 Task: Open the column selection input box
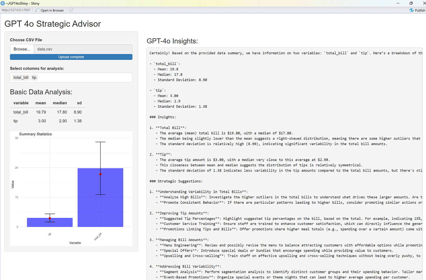point(71,78)
